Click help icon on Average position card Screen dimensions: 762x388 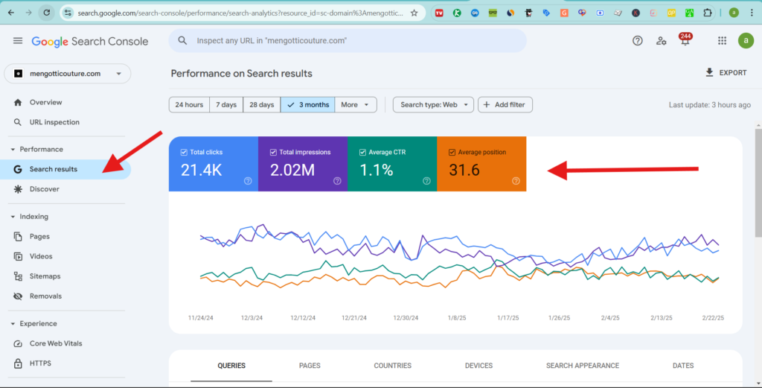click(516, 181)
